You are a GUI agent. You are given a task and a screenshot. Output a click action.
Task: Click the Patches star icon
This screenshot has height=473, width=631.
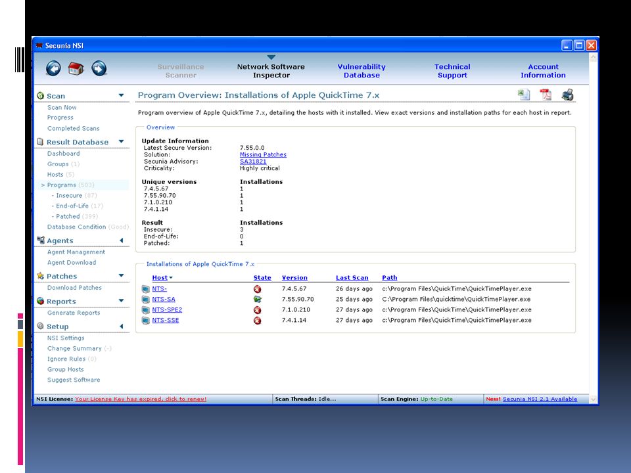(40, 276)
